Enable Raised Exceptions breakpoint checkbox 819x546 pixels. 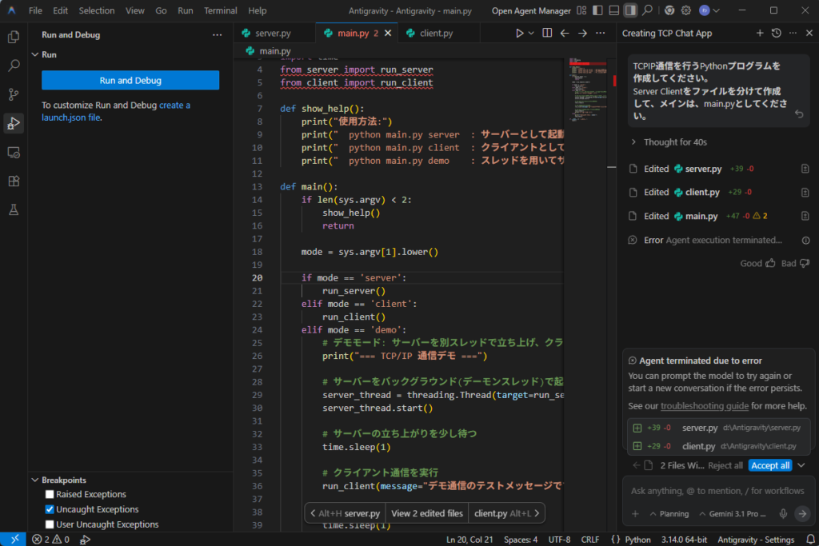[x=50, y=495]
